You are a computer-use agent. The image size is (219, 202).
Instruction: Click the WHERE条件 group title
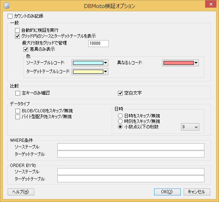click(x=22, y=140)
